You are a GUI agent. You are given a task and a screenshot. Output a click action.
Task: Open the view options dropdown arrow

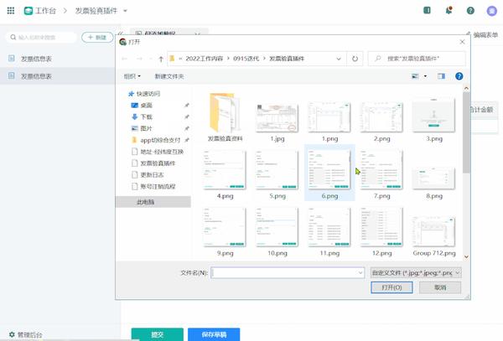(x=425, y=76)
